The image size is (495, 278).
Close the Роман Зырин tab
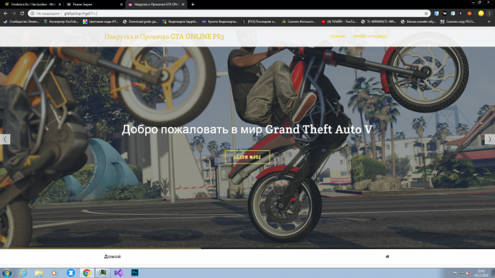click(121, 4)
